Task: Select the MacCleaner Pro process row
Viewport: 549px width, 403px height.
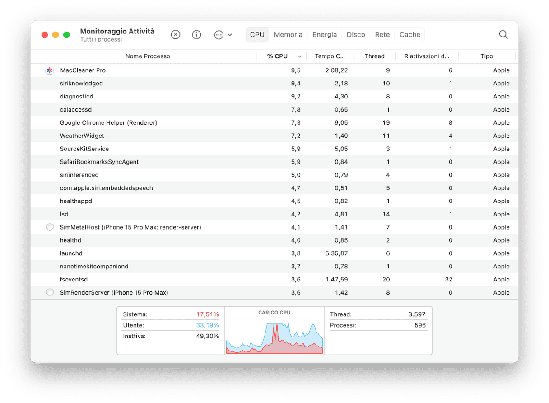Action: coord(274,70)
